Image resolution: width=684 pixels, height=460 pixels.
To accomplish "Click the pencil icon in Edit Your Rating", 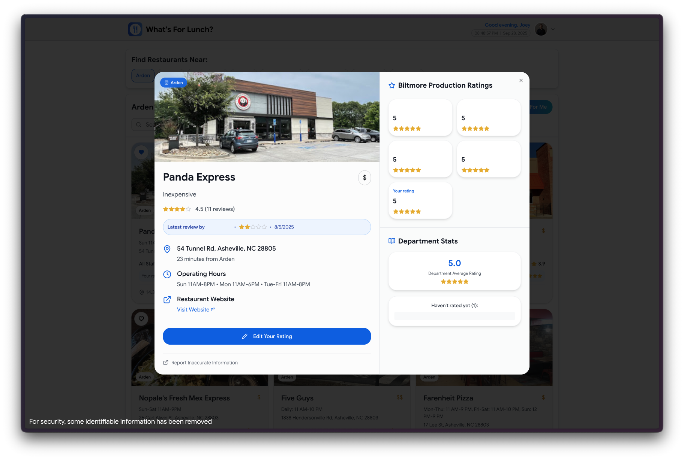I will pos(245,336).
